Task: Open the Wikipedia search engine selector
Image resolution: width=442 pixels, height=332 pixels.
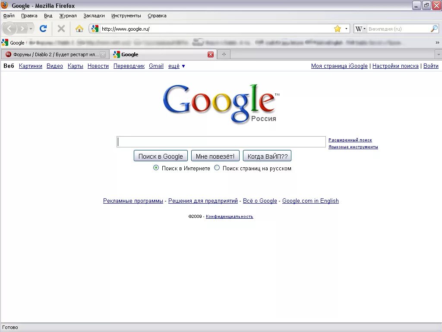Action: pyautogui.click(x=360, y=29)
